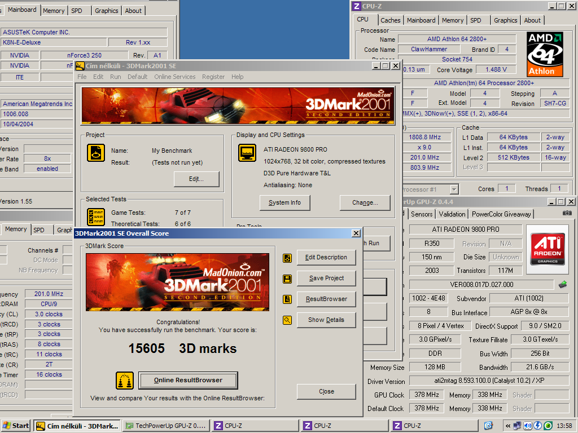The width and height of the screenshot is (578, 433).
Task: Open the Default menu in 3DMark
Action: point(138,77)
